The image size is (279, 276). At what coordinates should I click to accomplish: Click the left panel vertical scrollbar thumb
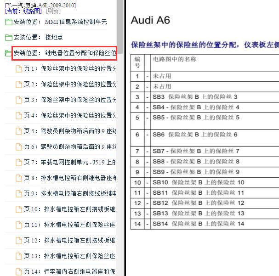click(x=120, y=27)
